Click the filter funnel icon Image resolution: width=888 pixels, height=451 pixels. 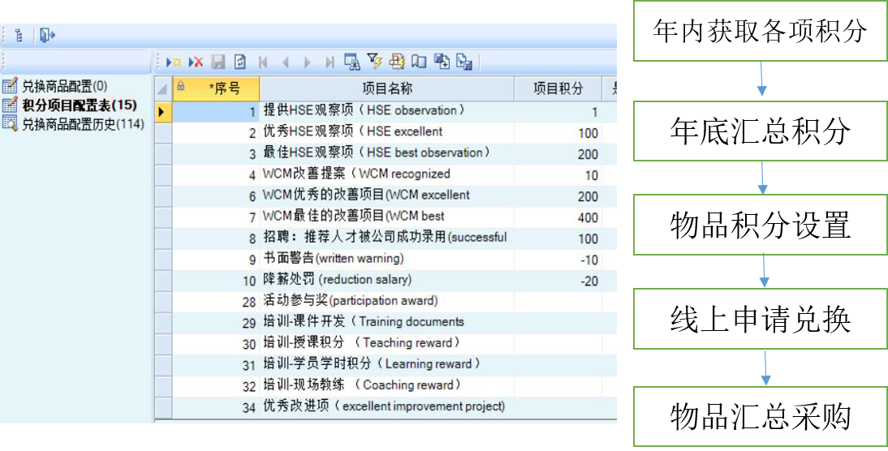click(x=374, y=62)
